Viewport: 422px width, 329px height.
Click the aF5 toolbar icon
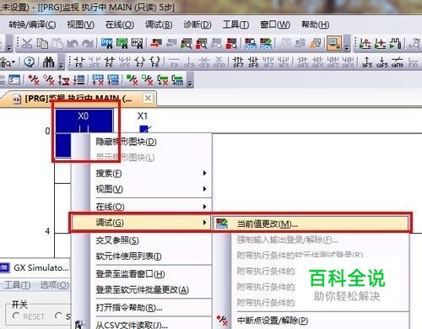[367, 62]
